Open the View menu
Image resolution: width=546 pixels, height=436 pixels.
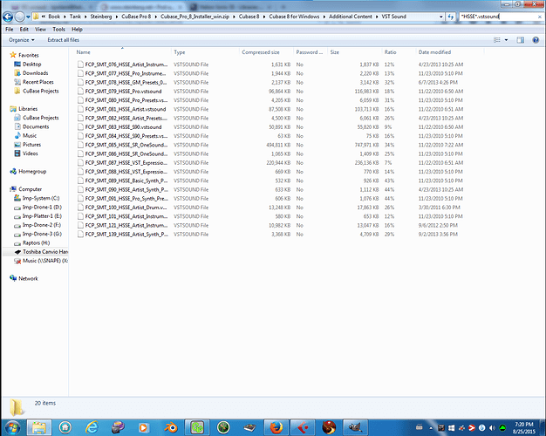click(x=40, y=30)
